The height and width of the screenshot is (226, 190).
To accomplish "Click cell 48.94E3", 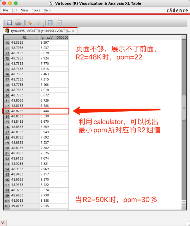I will point(25,174).
